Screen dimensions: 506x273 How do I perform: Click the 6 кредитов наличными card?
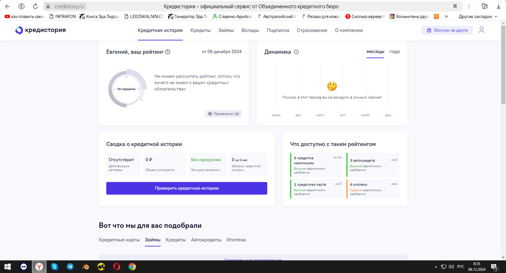pyautogui.click(x=318, y=165)
